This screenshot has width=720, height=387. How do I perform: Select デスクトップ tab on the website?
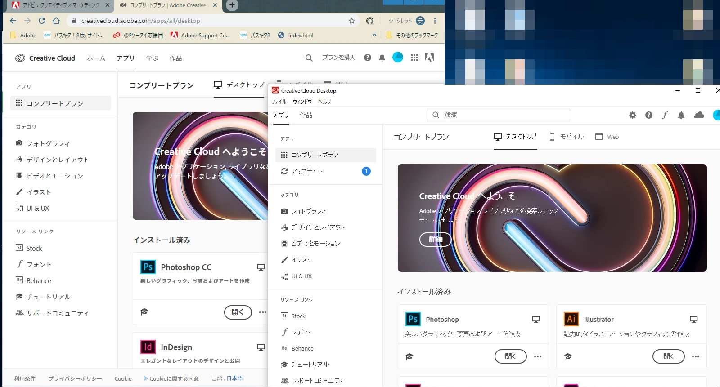[x=239, y=85]
